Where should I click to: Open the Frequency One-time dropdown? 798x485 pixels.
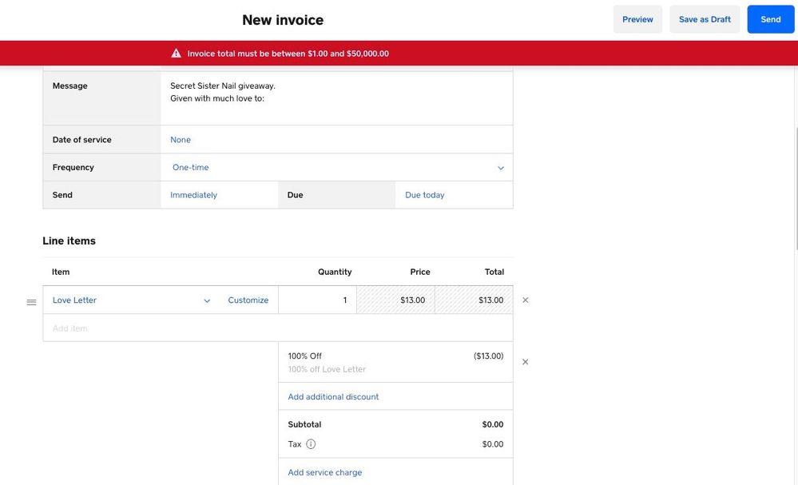coord(337,168)
